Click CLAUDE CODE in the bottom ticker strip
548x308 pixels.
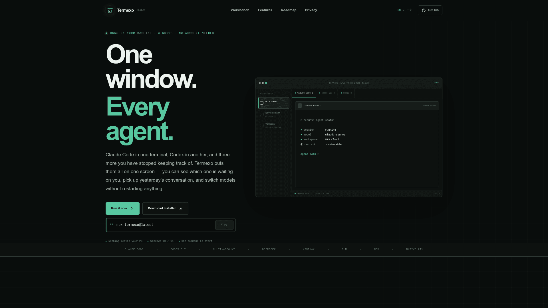[x=134, y=250]
